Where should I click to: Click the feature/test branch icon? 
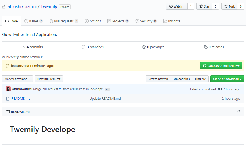click(x=8, y=66)
